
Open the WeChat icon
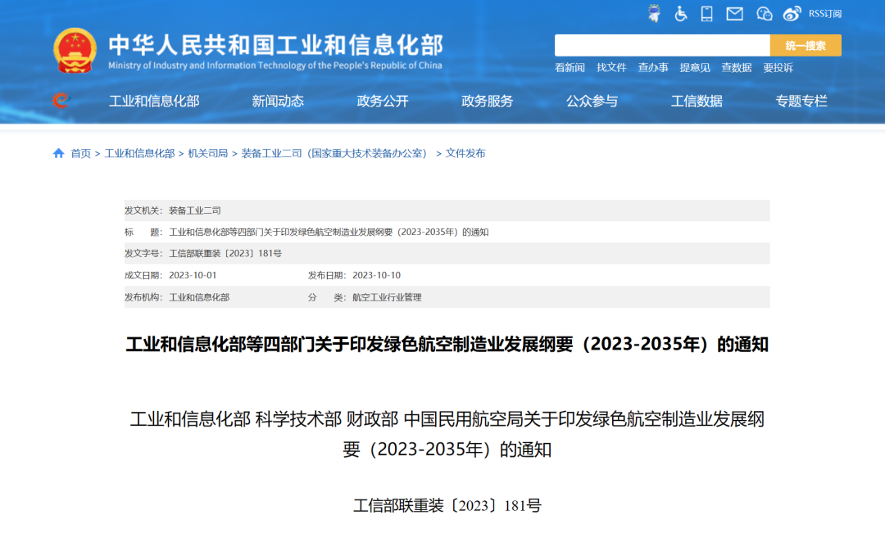(x=765, y=14)
